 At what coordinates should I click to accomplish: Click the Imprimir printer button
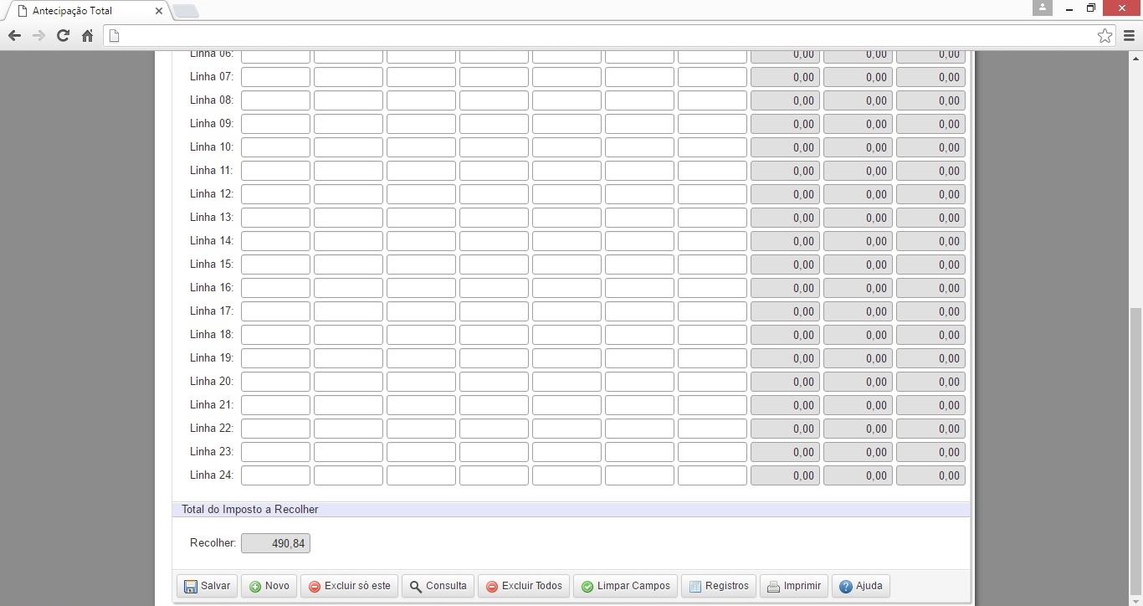click(x=794, y=586)
